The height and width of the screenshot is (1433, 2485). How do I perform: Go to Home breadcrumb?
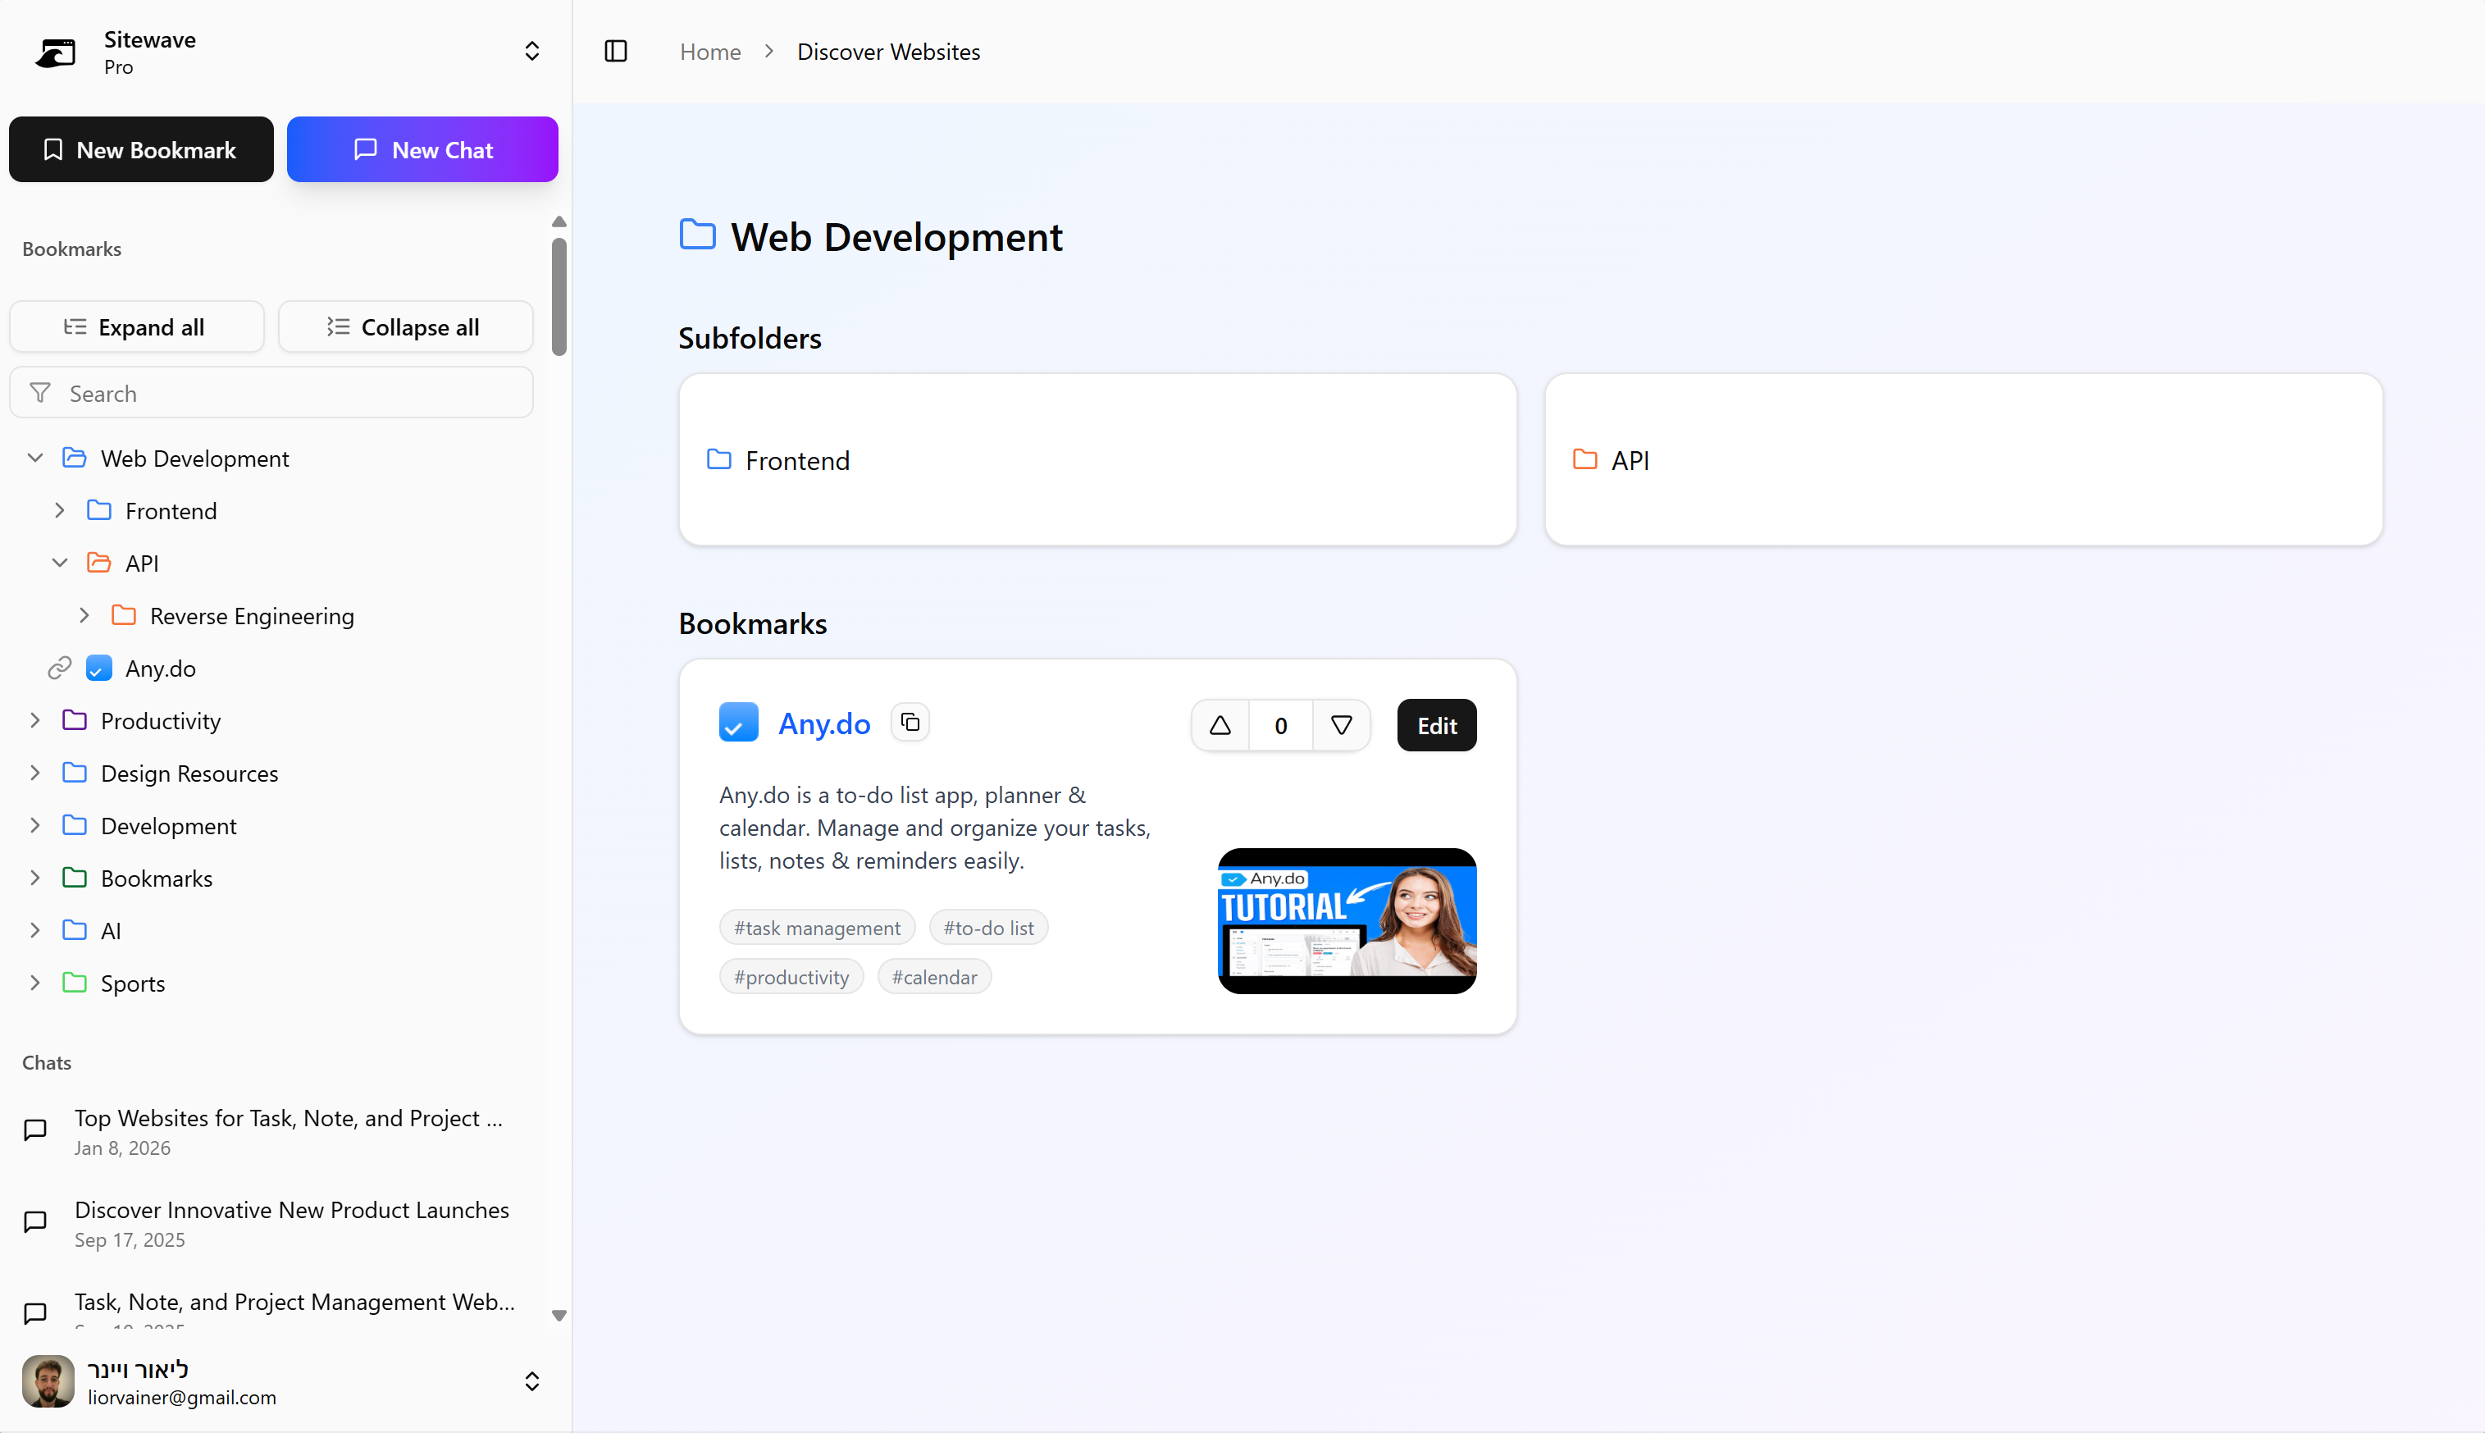(709, 51)
